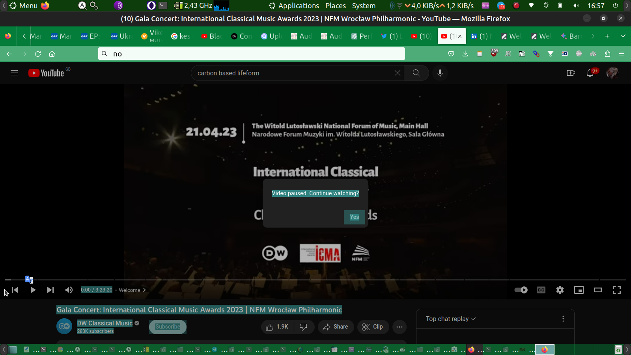631x355 pixels.
Task: Open the YouTube account avatar menu
Action: click(x=612, y=73)
